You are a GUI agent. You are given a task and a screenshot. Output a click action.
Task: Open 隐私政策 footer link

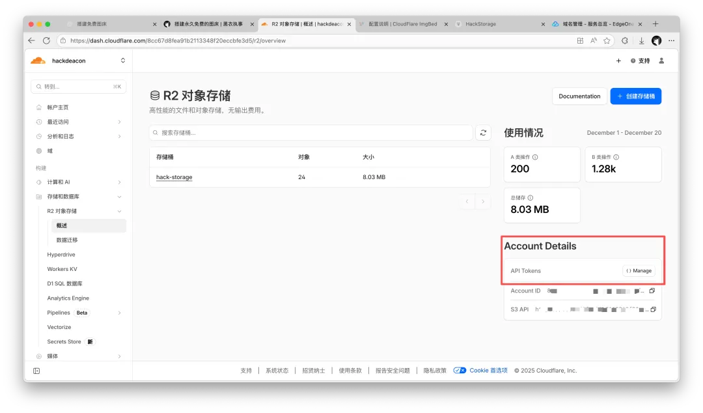click(x=435, y=371)
